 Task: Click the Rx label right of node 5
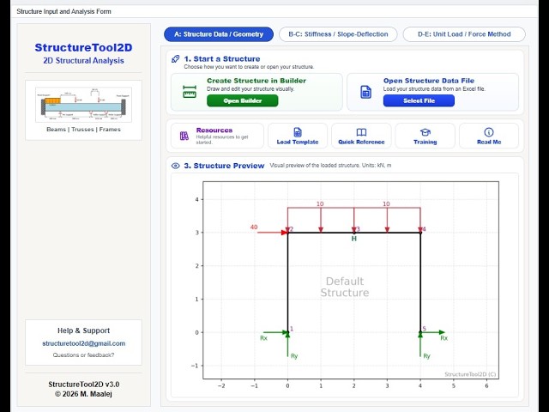pyautogui.click(x=444, y=338)
